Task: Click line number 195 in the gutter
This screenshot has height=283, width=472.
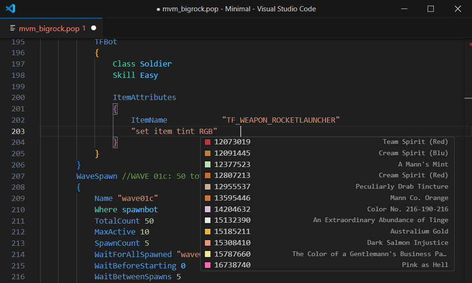Action: point(18,42)
